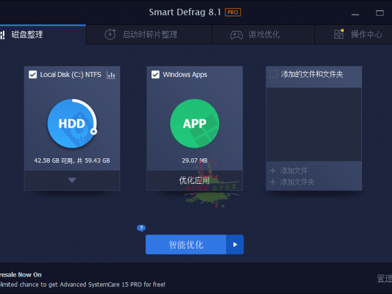Click 添加文件夹 to add a folder
This screenshot has height=294, width=392.
point(297,182)
